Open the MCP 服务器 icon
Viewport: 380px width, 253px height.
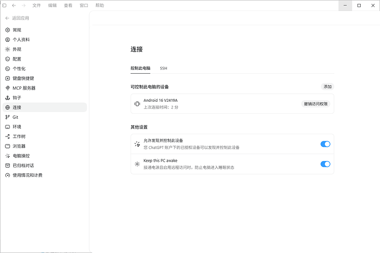click(8, 88)
